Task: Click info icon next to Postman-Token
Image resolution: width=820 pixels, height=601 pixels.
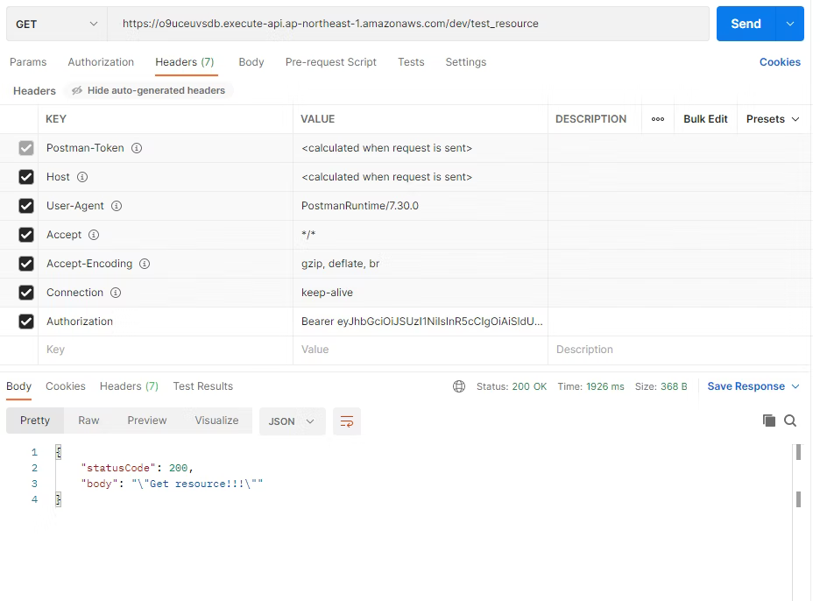Action: pyautogui.click(x=137, y=148)
